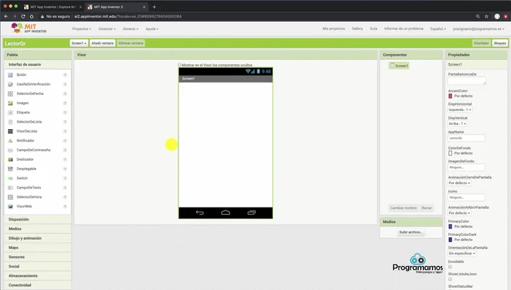Open the Generar menu
Viewport: 511px width, 290px height.
coord(130,29)
